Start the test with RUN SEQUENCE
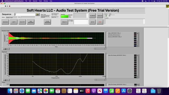The height and width of the screenshot is (95, 169). 31,22
